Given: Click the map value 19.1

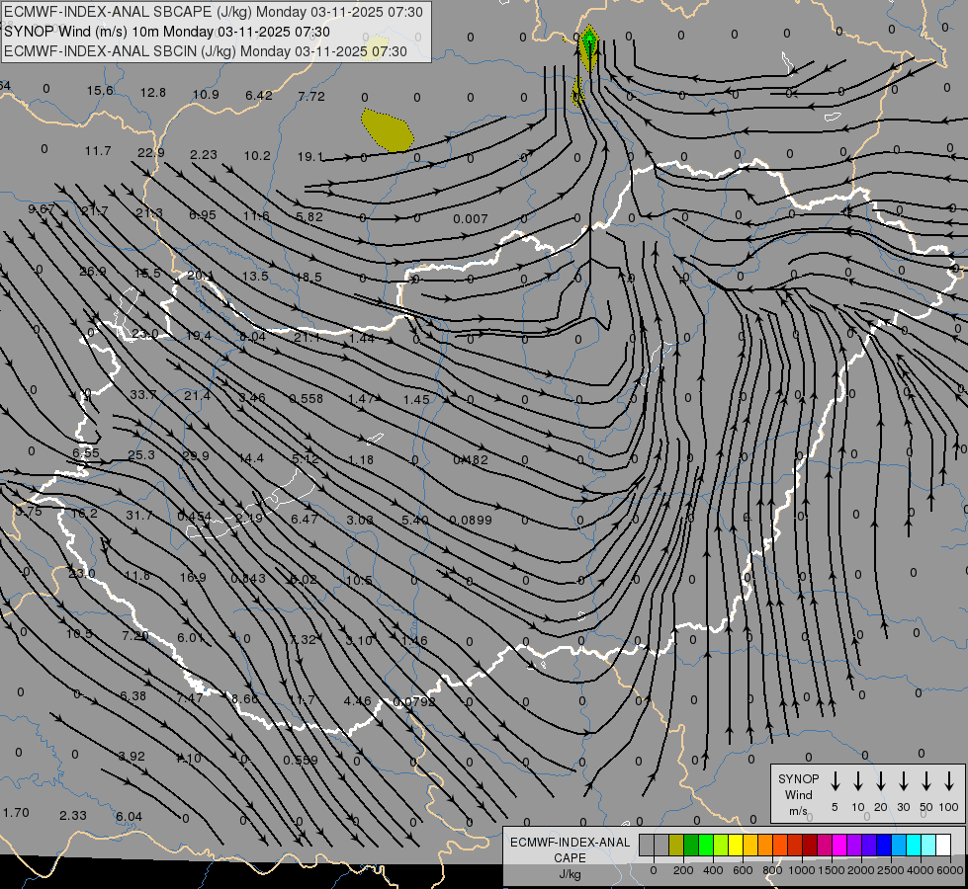Looking at the screenshot, I should (310, 157).
